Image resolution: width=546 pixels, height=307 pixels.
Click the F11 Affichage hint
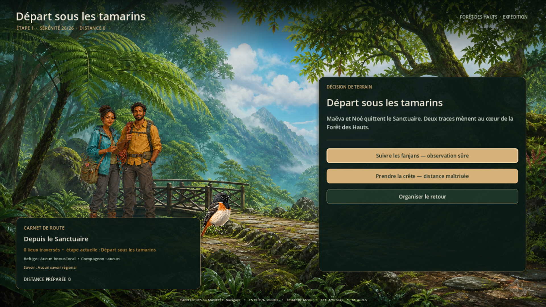(332, 300)
